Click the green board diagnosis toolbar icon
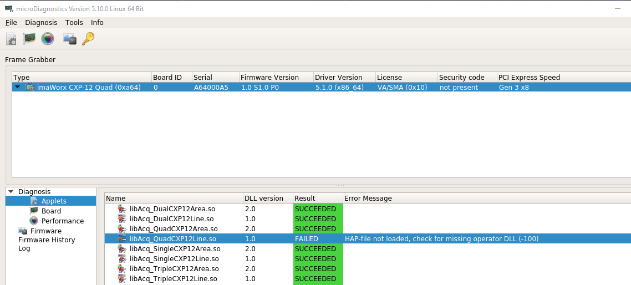 pos(29,39)
